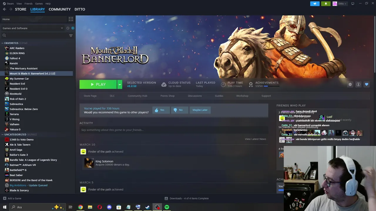Image resolution: width=376 pixels, height=211 pixels.
Task: Open Chrome from the taskbar
Action: [80, 207]
